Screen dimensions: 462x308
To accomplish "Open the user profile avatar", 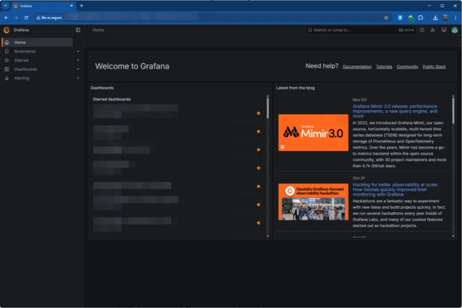I will (454, 30).
